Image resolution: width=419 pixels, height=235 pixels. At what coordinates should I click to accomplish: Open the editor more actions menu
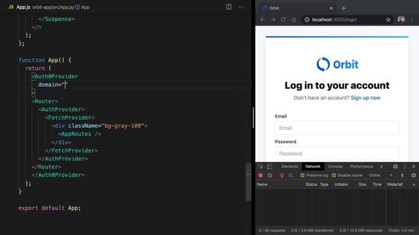click(x=241, y=7)
